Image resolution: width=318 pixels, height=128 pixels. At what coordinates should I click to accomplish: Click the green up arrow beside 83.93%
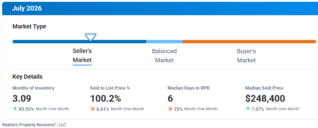(15, 109)
